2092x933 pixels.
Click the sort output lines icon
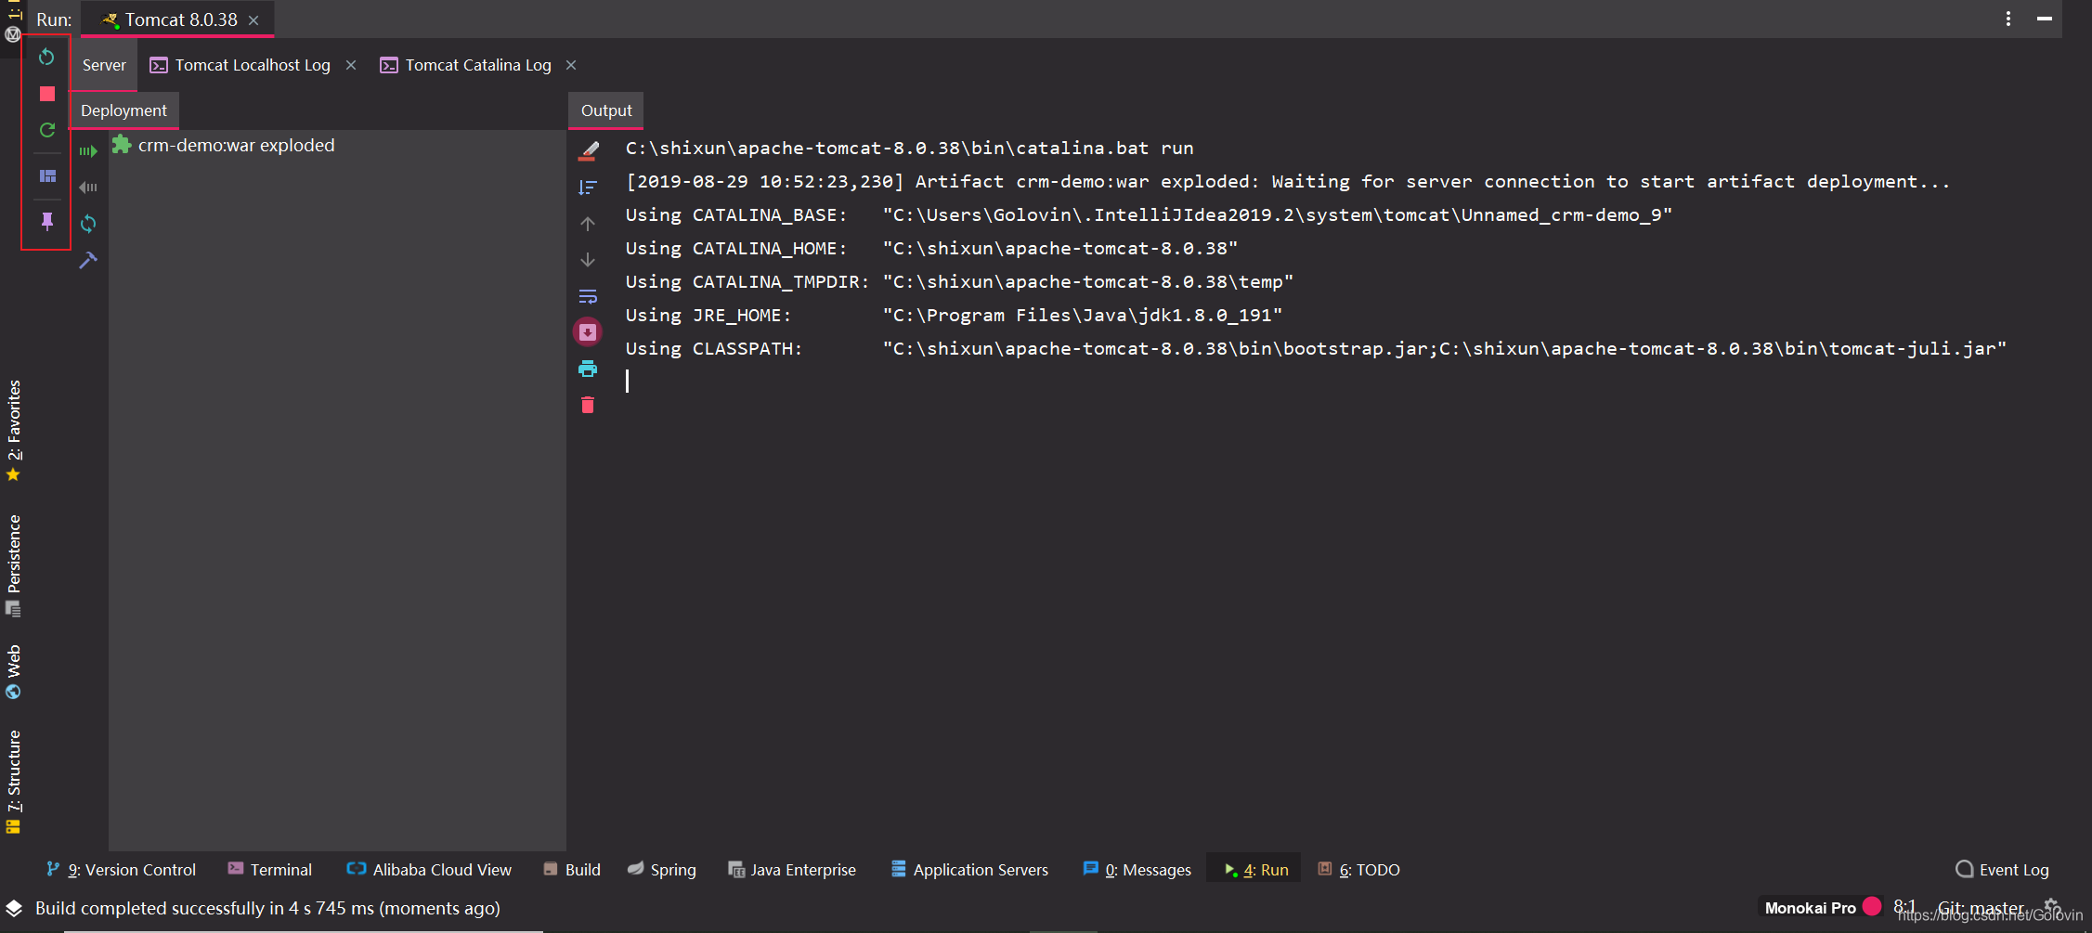[588, 188]
